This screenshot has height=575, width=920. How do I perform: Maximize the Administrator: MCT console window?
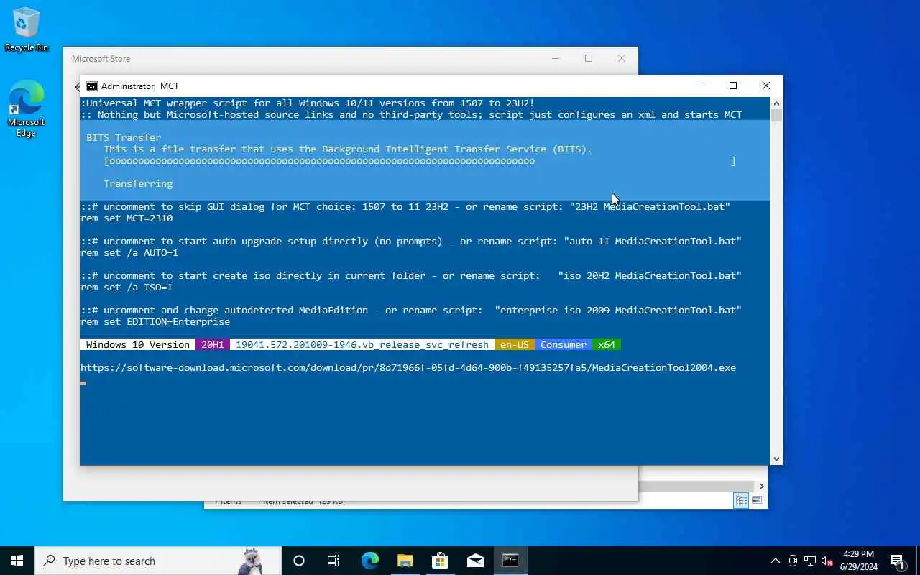click(x=733, y=86)
